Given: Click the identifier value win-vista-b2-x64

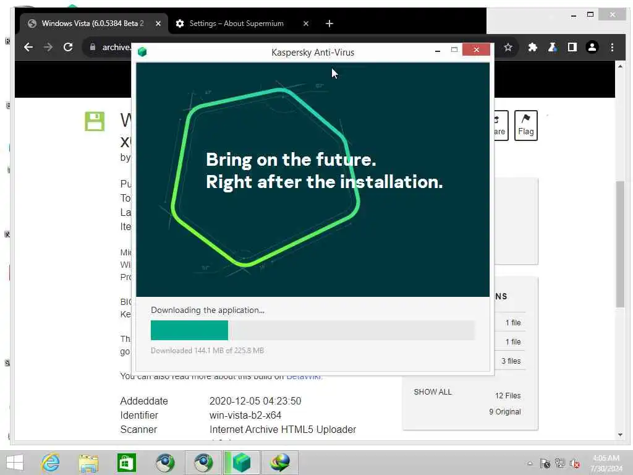Looking at the screenshot, I should (245, 415).
